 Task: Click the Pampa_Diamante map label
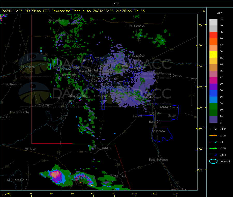[11, 84]
